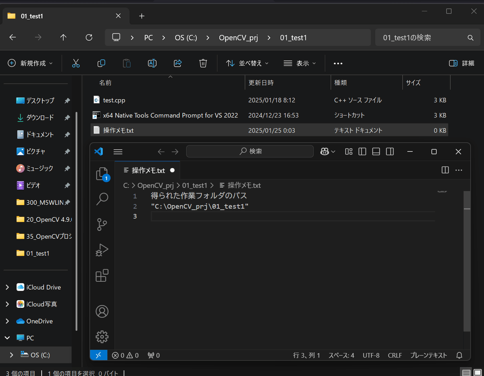Toggle the 詳細 details pane in Explorer
The height and width of the screenshot is (376, 484).
tap(462, 63)
